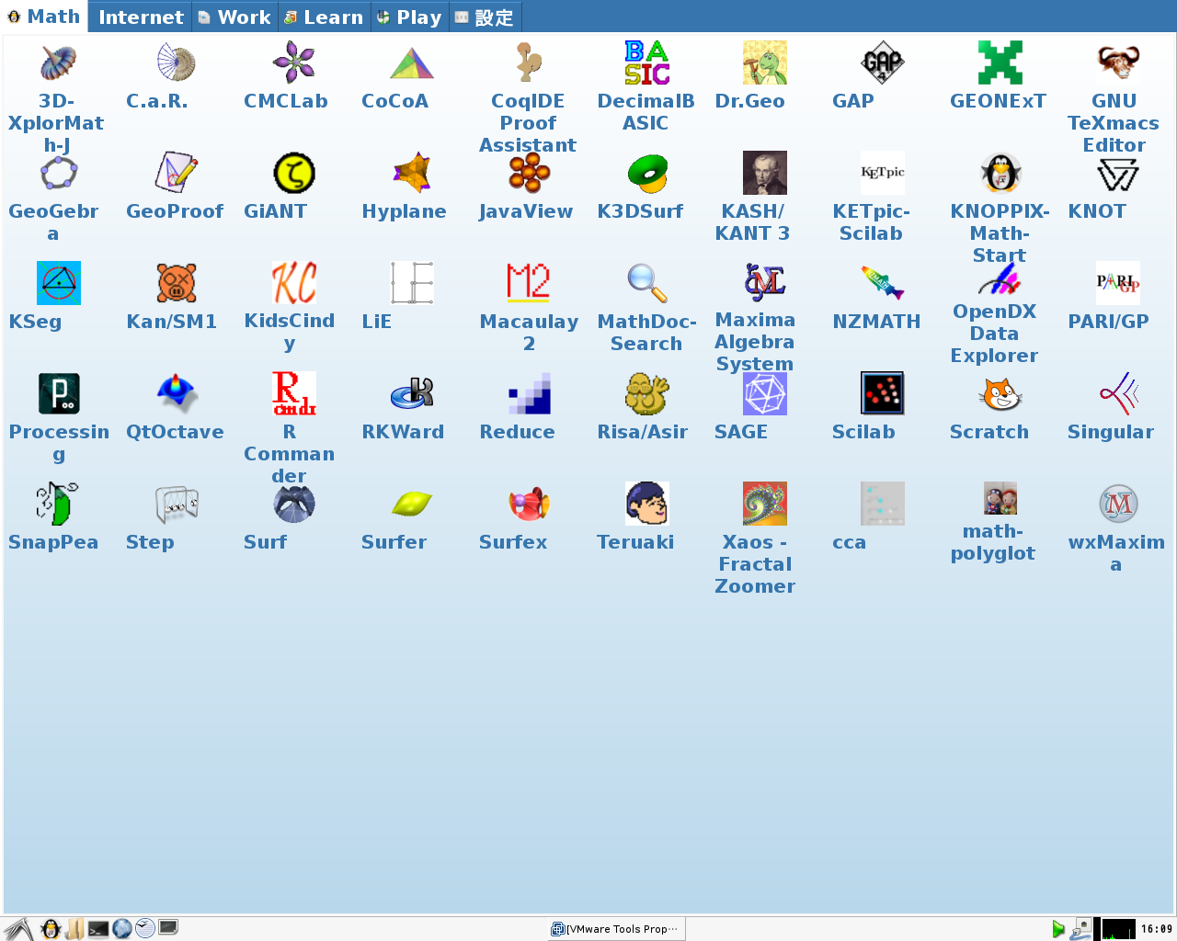
Task: Open the LiE application icon
Action: [x=412, y=283]
